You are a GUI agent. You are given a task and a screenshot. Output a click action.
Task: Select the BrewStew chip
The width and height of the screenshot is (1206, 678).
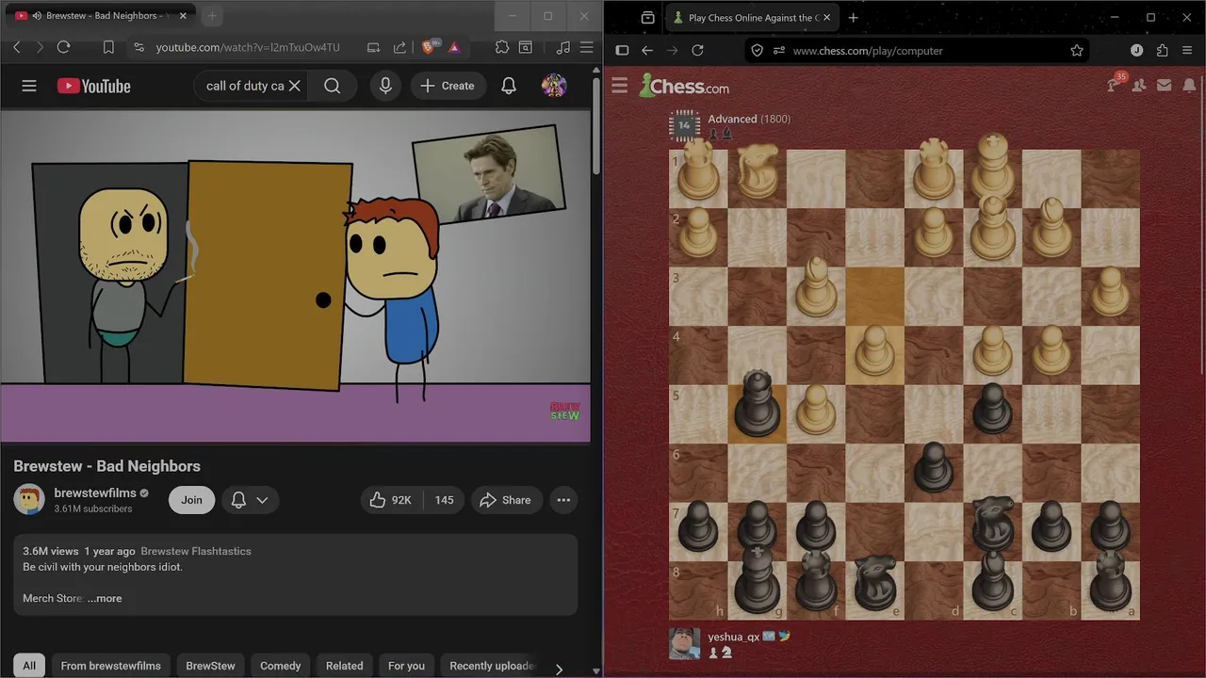point(211,666)
